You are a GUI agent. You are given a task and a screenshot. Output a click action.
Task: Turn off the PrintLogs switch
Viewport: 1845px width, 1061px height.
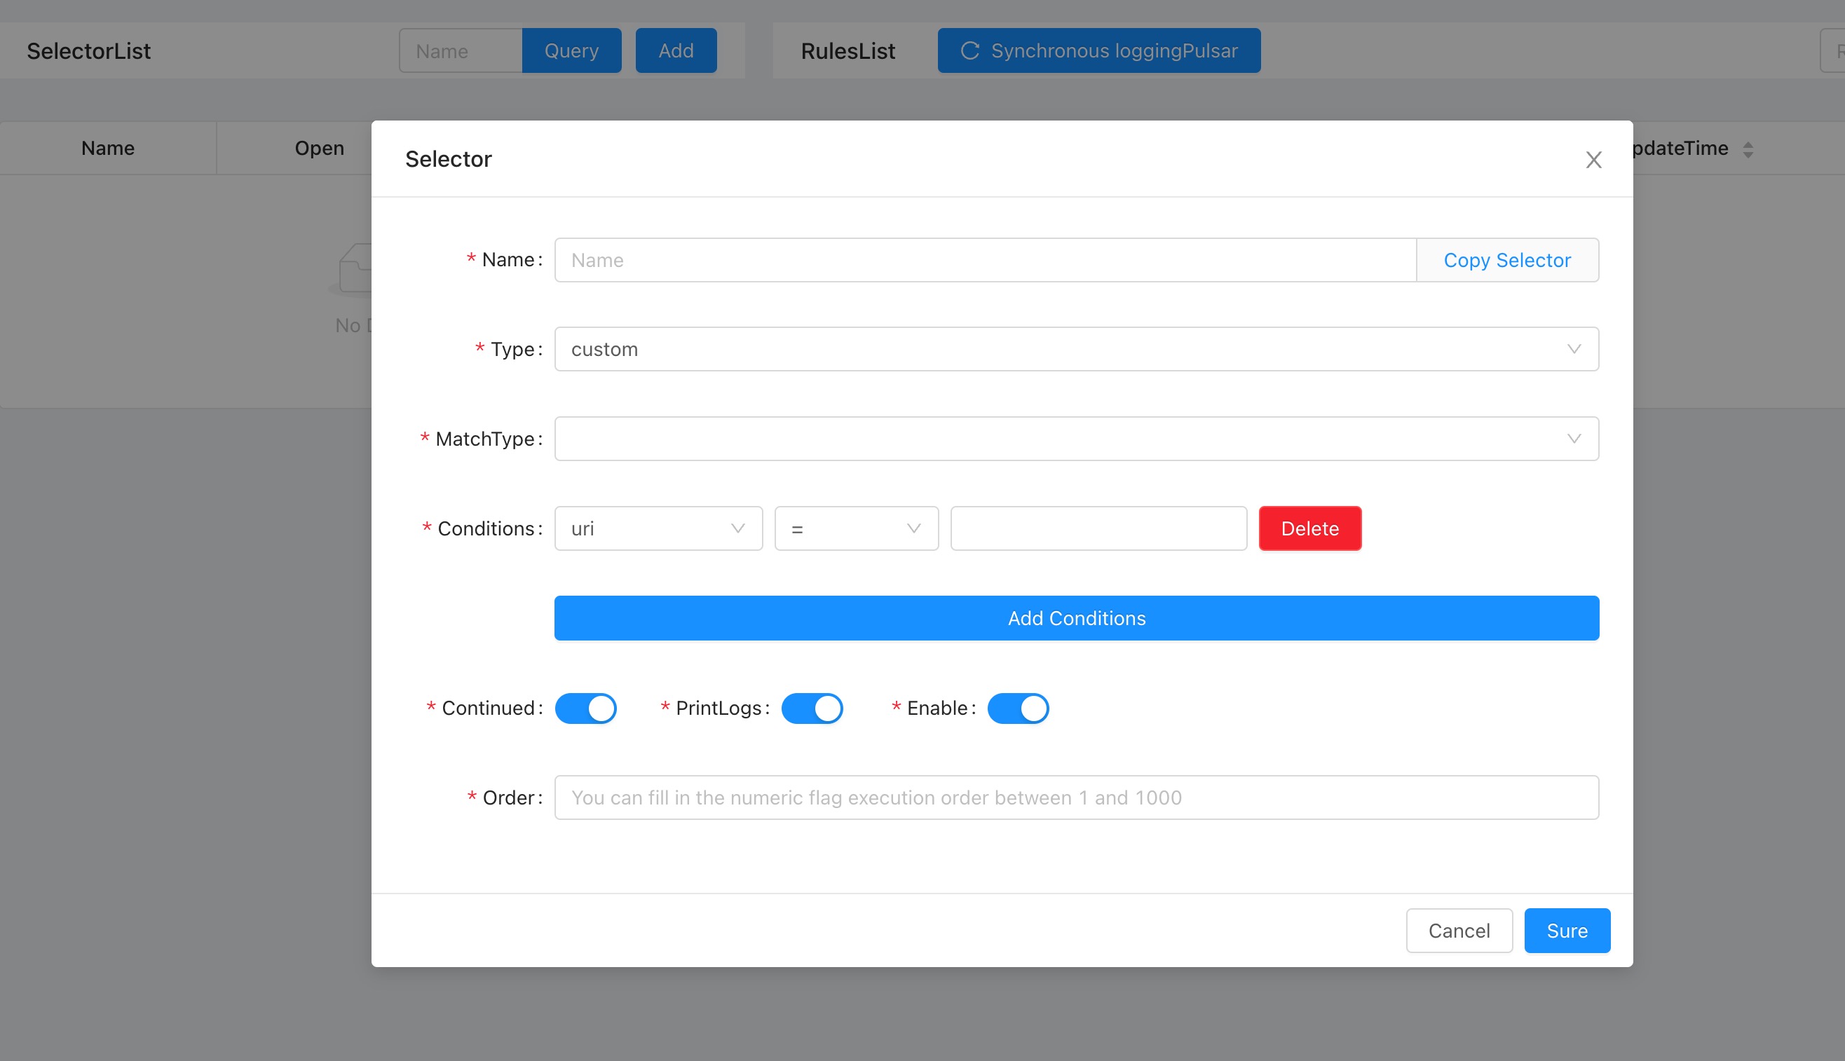tap(812, 709)
